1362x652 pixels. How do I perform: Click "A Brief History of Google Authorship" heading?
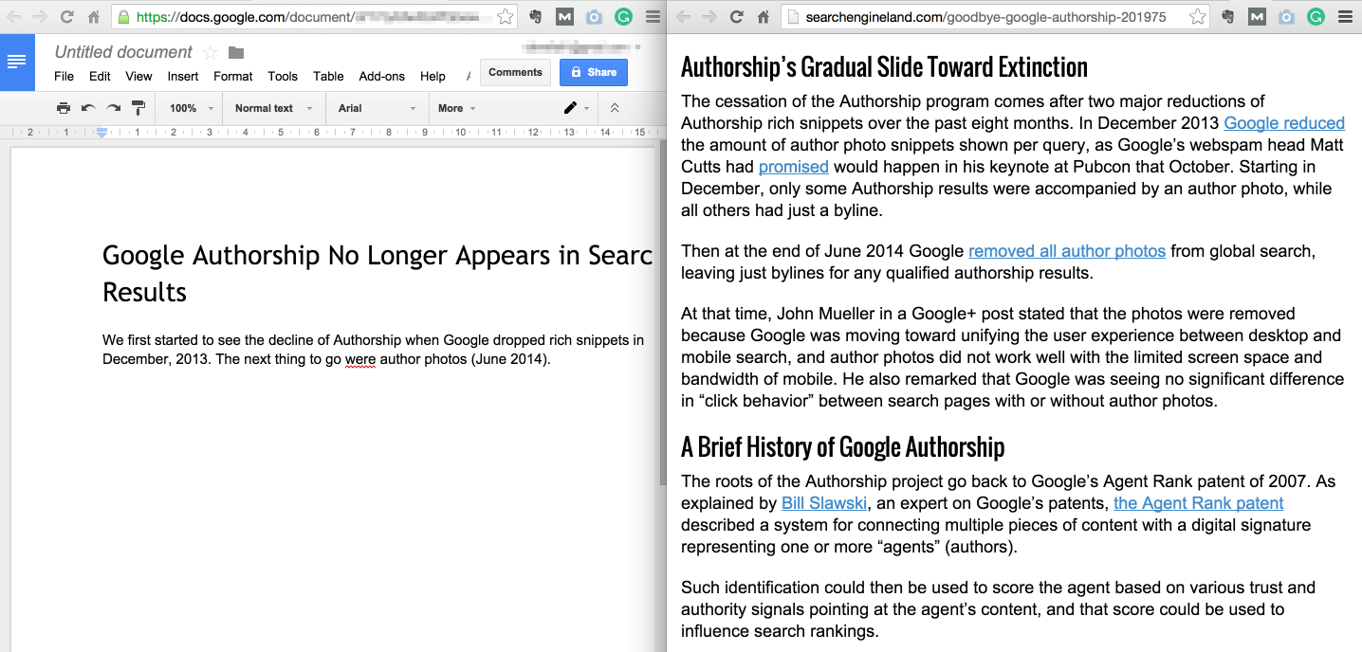point(842,447)
